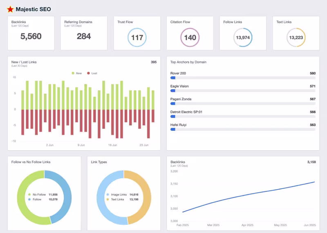This screenshot has width=327, height=233.
Task: Select the Text Links ring showing 13,223
Action: [296, 37]
